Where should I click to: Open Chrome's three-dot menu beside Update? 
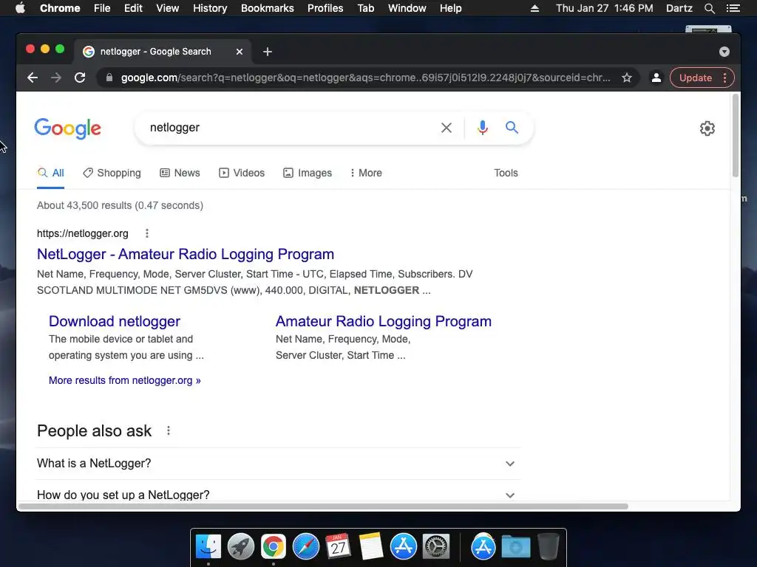click(x=724, y=78)
